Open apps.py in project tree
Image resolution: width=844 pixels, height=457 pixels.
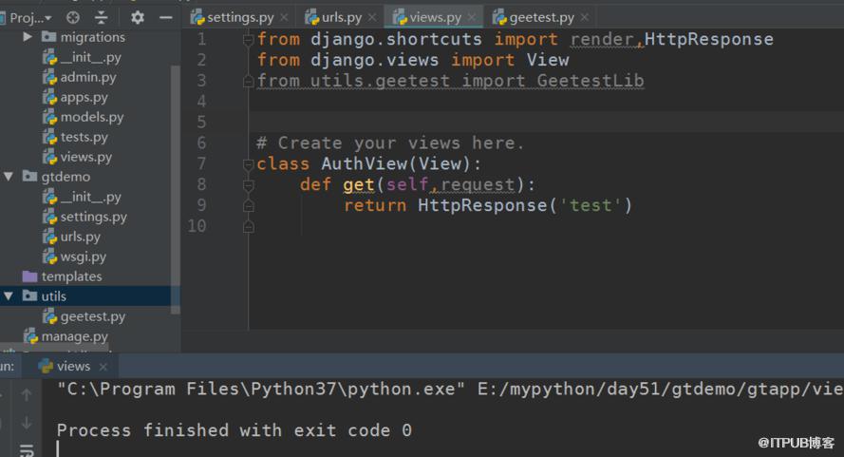tap(84, 97)
